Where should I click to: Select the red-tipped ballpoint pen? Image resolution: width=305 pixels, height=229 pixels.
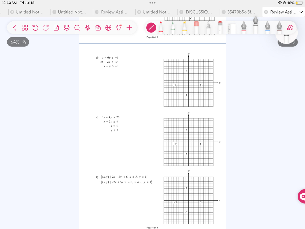click(x=161, y=27)
